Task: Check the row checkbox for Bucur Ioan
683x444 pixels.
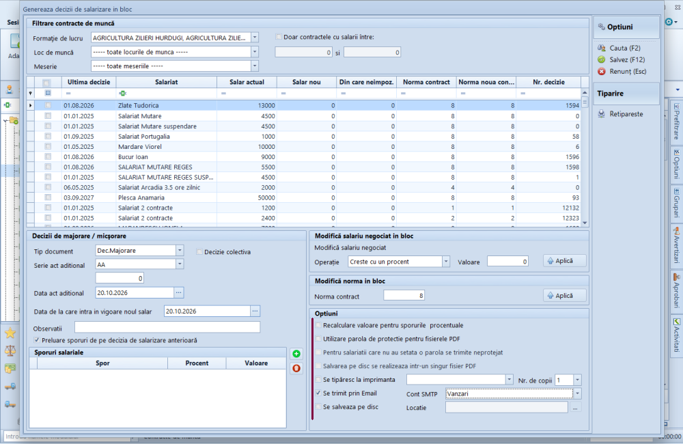Action: click(x=48, y=157)
